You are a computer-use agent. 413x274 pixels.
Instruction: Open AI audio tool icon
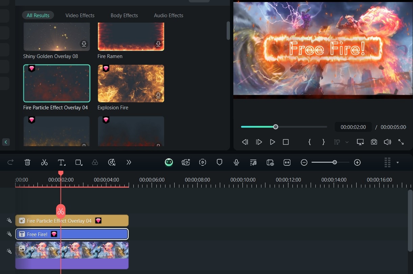point(112,162)
